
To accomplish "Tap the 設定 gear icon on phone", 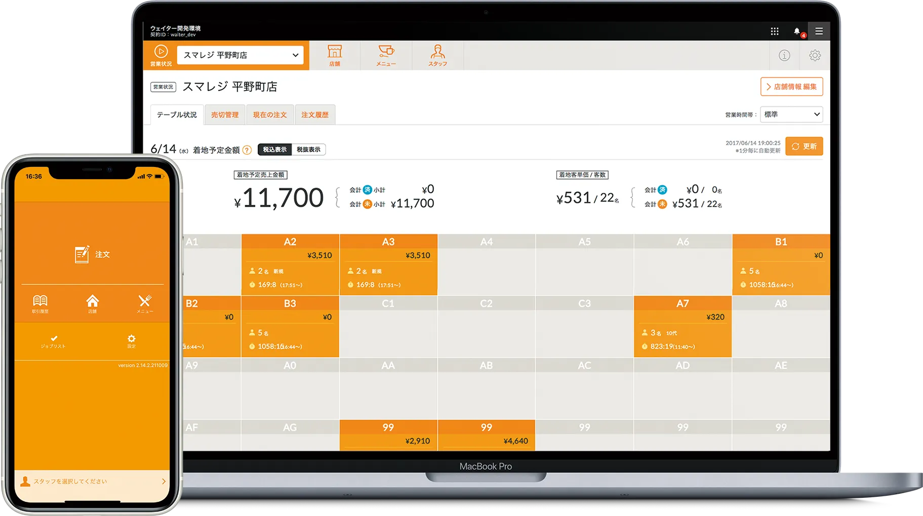I will point(131,341).
